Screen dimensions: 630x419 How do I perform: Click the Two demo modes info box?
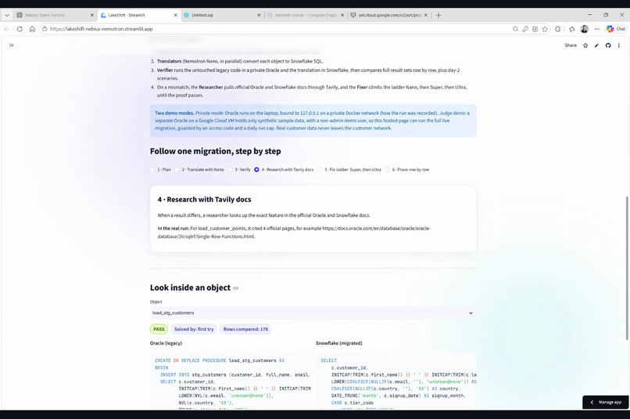click(x=313, y=121)
